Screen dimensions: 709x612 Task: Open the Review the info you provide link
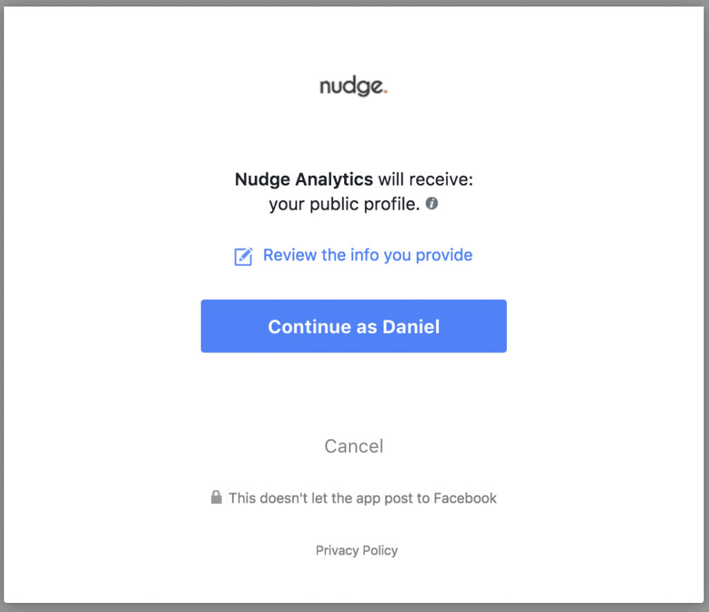point(367,255)
